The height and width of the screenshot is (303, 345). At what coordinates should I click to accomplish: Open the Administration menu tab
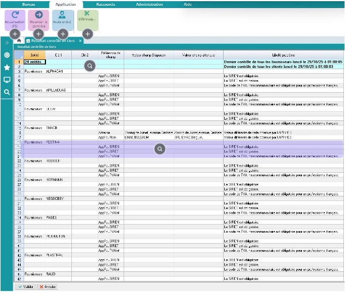(148, 3)
